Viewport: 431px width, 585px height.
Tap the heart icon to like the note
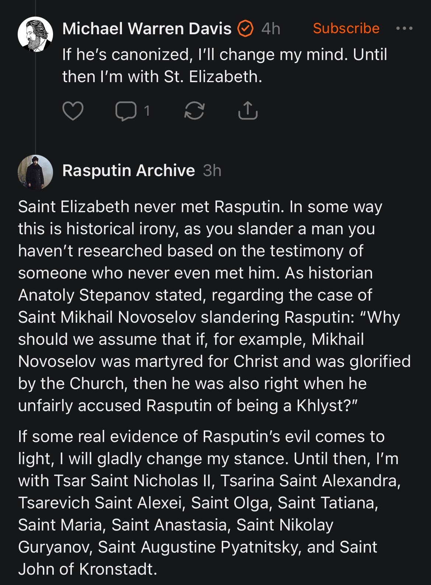click(x=73, y=111)
